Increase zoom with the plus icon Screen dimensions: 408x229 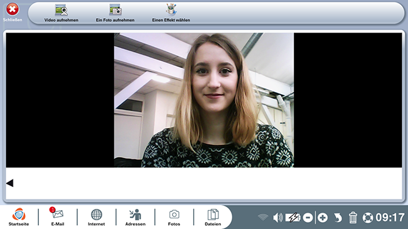323,218
